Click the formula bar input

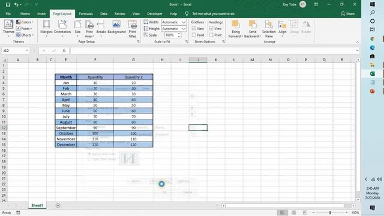pos(212,50)
